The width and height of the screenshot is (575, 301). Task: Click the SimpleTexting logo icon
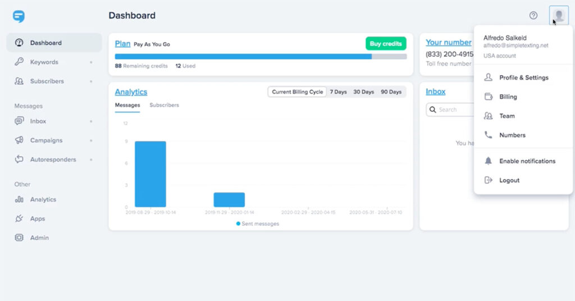click(19, 16)
